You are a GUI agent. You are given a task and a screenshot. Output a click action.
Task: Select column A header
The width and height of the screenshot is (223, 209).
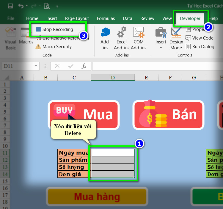tap(22, 78)
